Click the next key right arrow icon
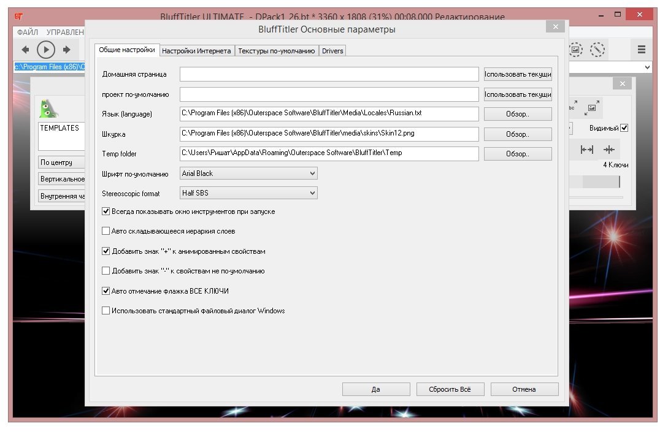The height and width of the screenshot is (434, 668). point(67,50)
